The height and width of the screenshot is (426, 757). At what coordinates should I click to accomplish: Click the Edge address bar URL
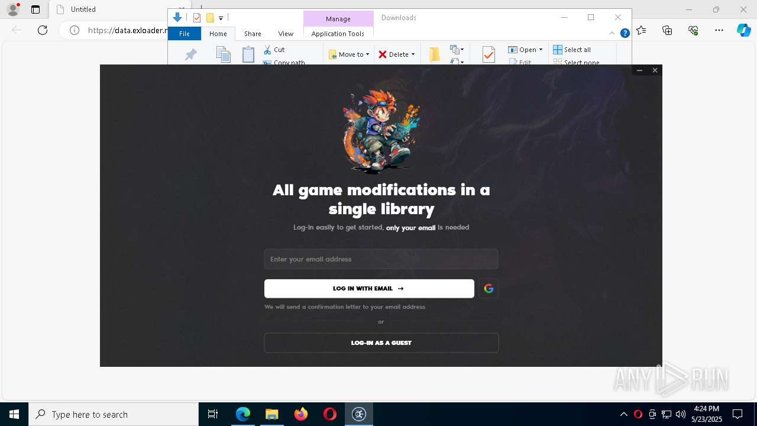tap(128, 30)
